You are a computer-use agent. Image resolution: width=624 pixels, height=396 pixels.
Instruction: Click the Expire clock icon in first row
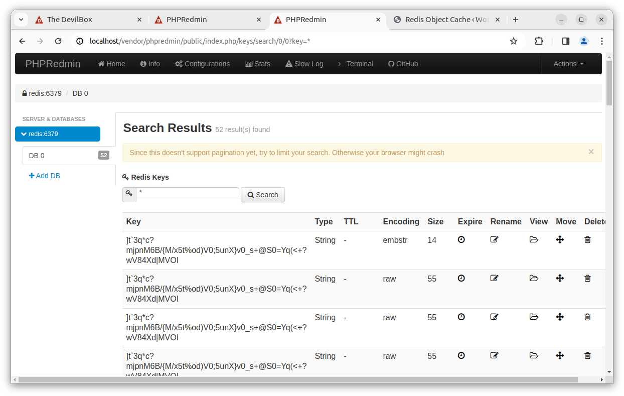(461, 240)
